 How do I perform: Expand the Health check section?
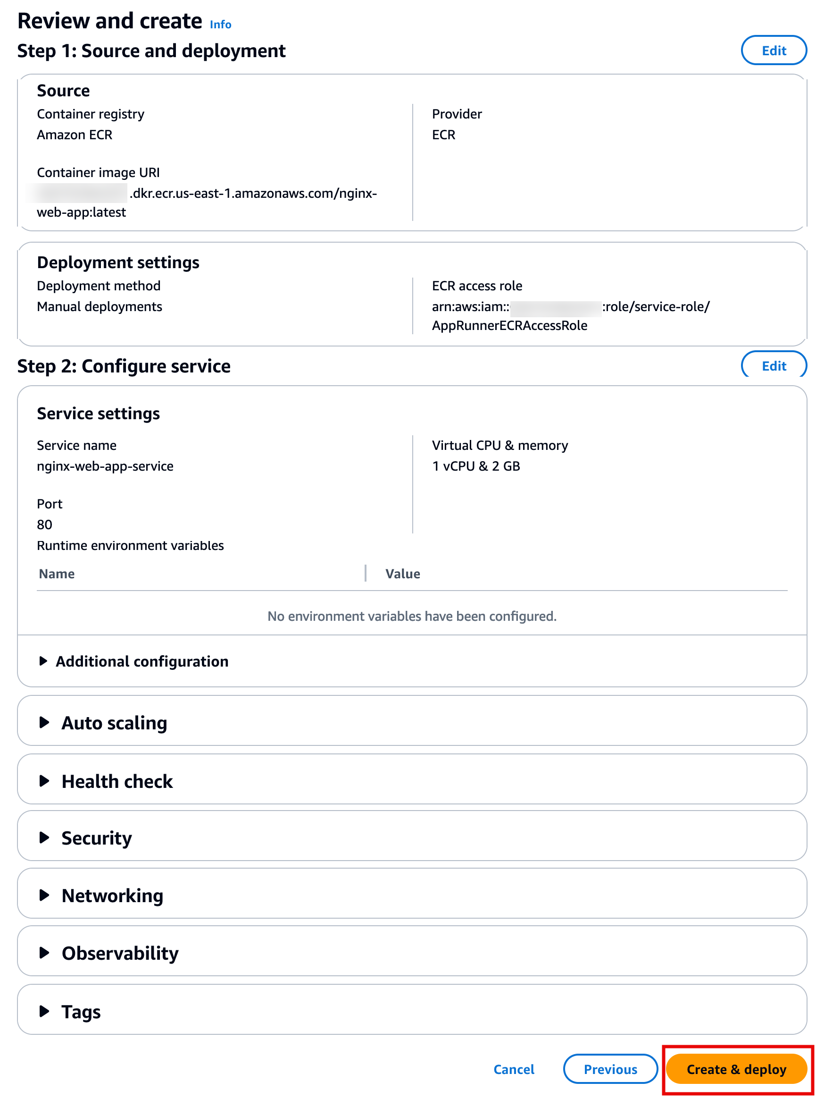click(117, 781)
